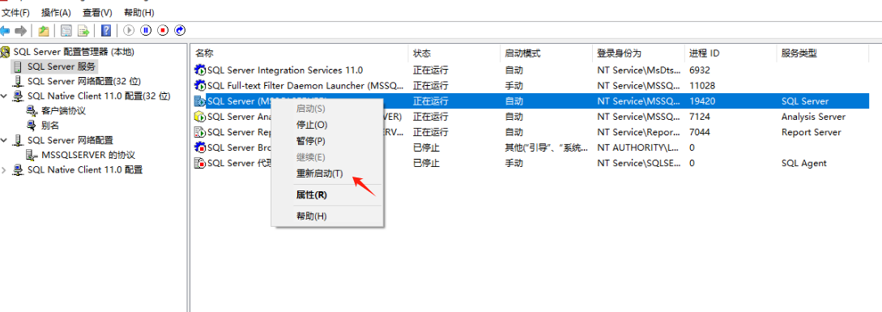Screen dimensions: 882x312
Task: Select the 别名 tree item
Action: (x=50, y=125)
